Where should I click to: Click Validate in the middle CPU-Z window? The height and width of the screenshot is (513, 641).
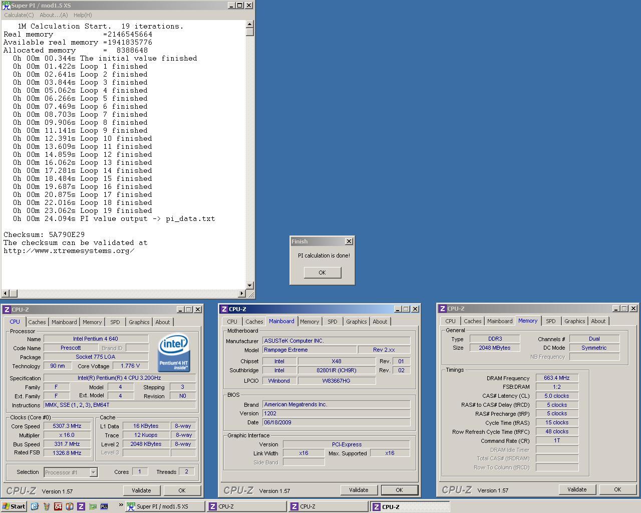click(x=359, y=490)
